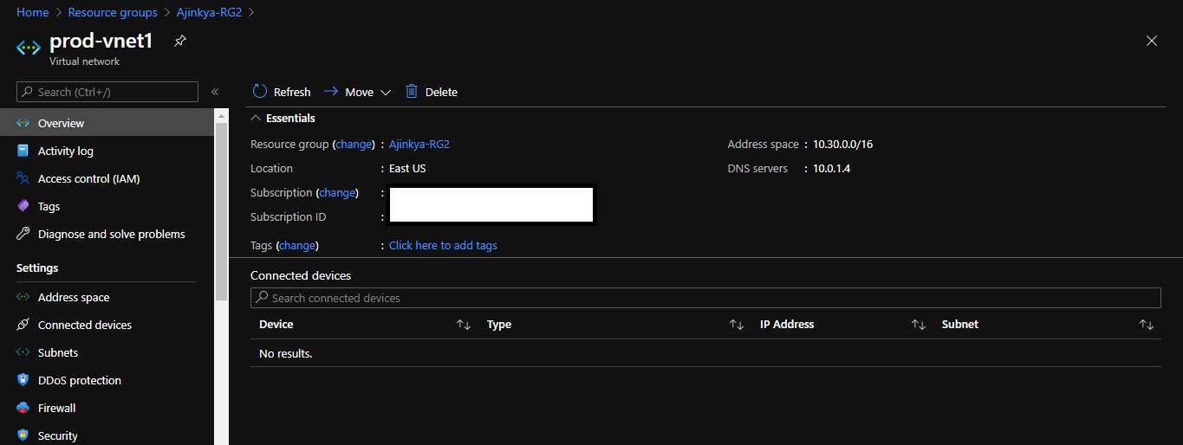Sort table by Device column arrows
Viewport: 1183px width, 445px height.
(x=464, y=325)
